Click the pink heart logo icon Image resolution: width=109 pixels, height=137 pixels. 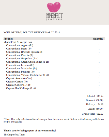(54, 7)
